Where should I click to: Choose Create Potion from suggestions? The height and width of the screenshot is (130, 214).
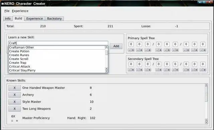pyautogui.click(x=57, y=51)
